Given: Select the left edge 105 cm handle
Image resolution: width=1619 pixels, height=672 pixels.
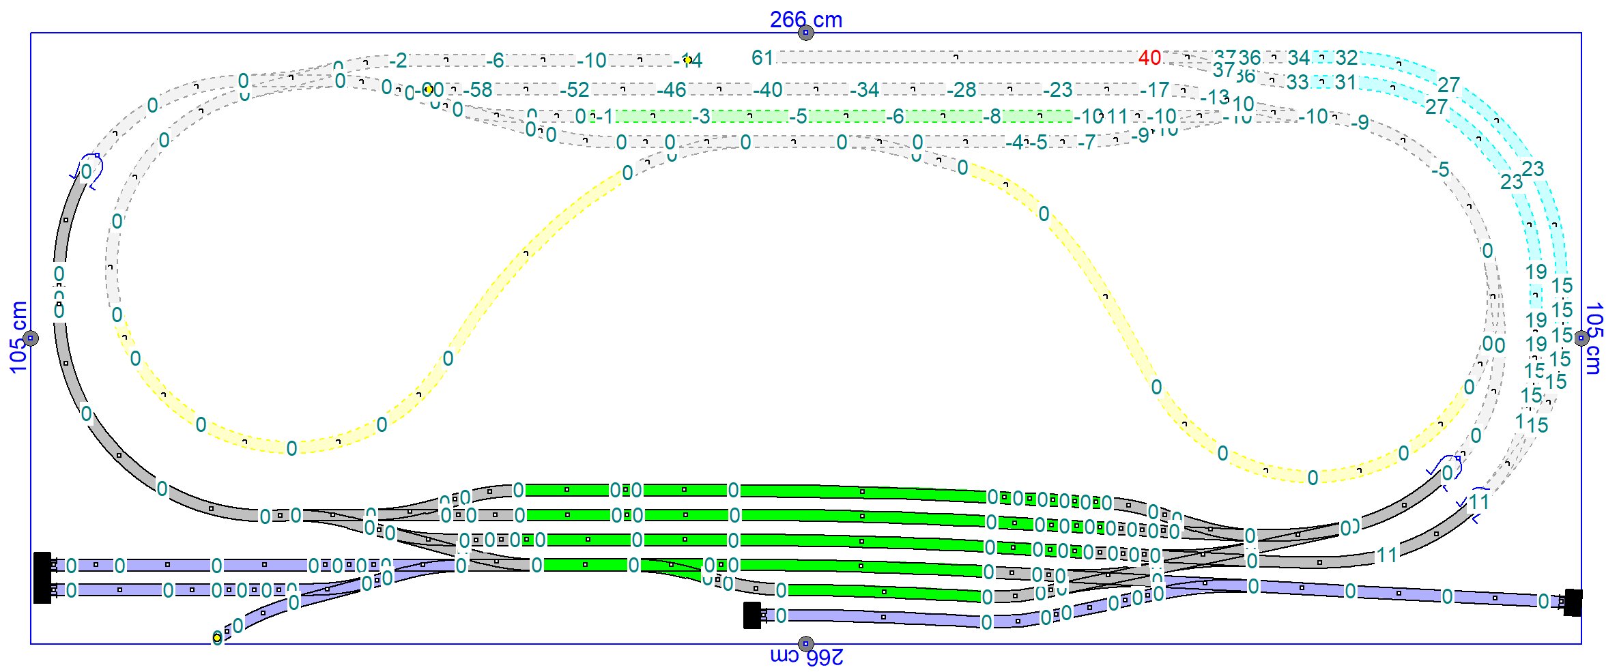Looking at the screenshot, I should click(31, 338).
